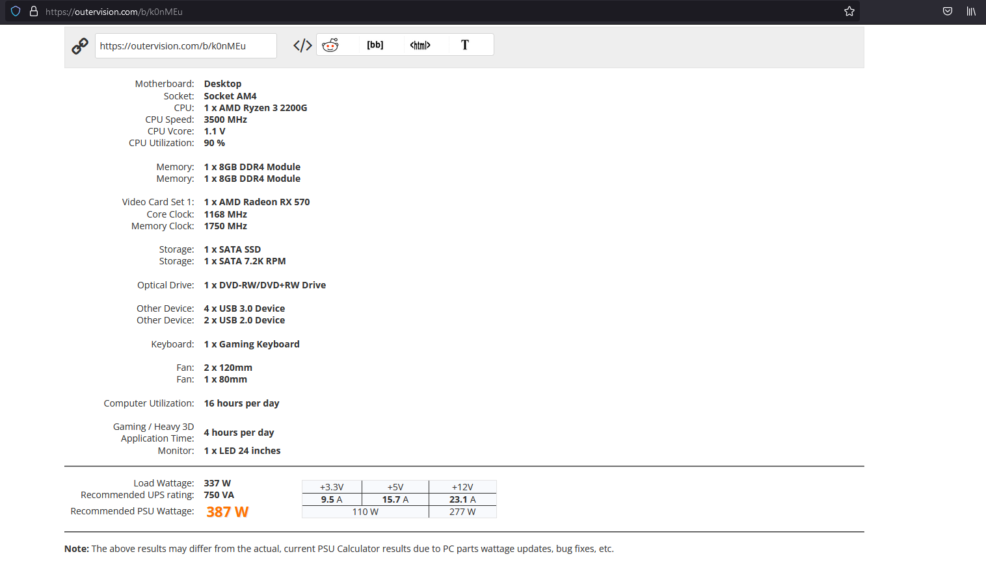Click the 9.5 A table cell
This screenshot has width=986, height=565.
(x=332, y=499)
